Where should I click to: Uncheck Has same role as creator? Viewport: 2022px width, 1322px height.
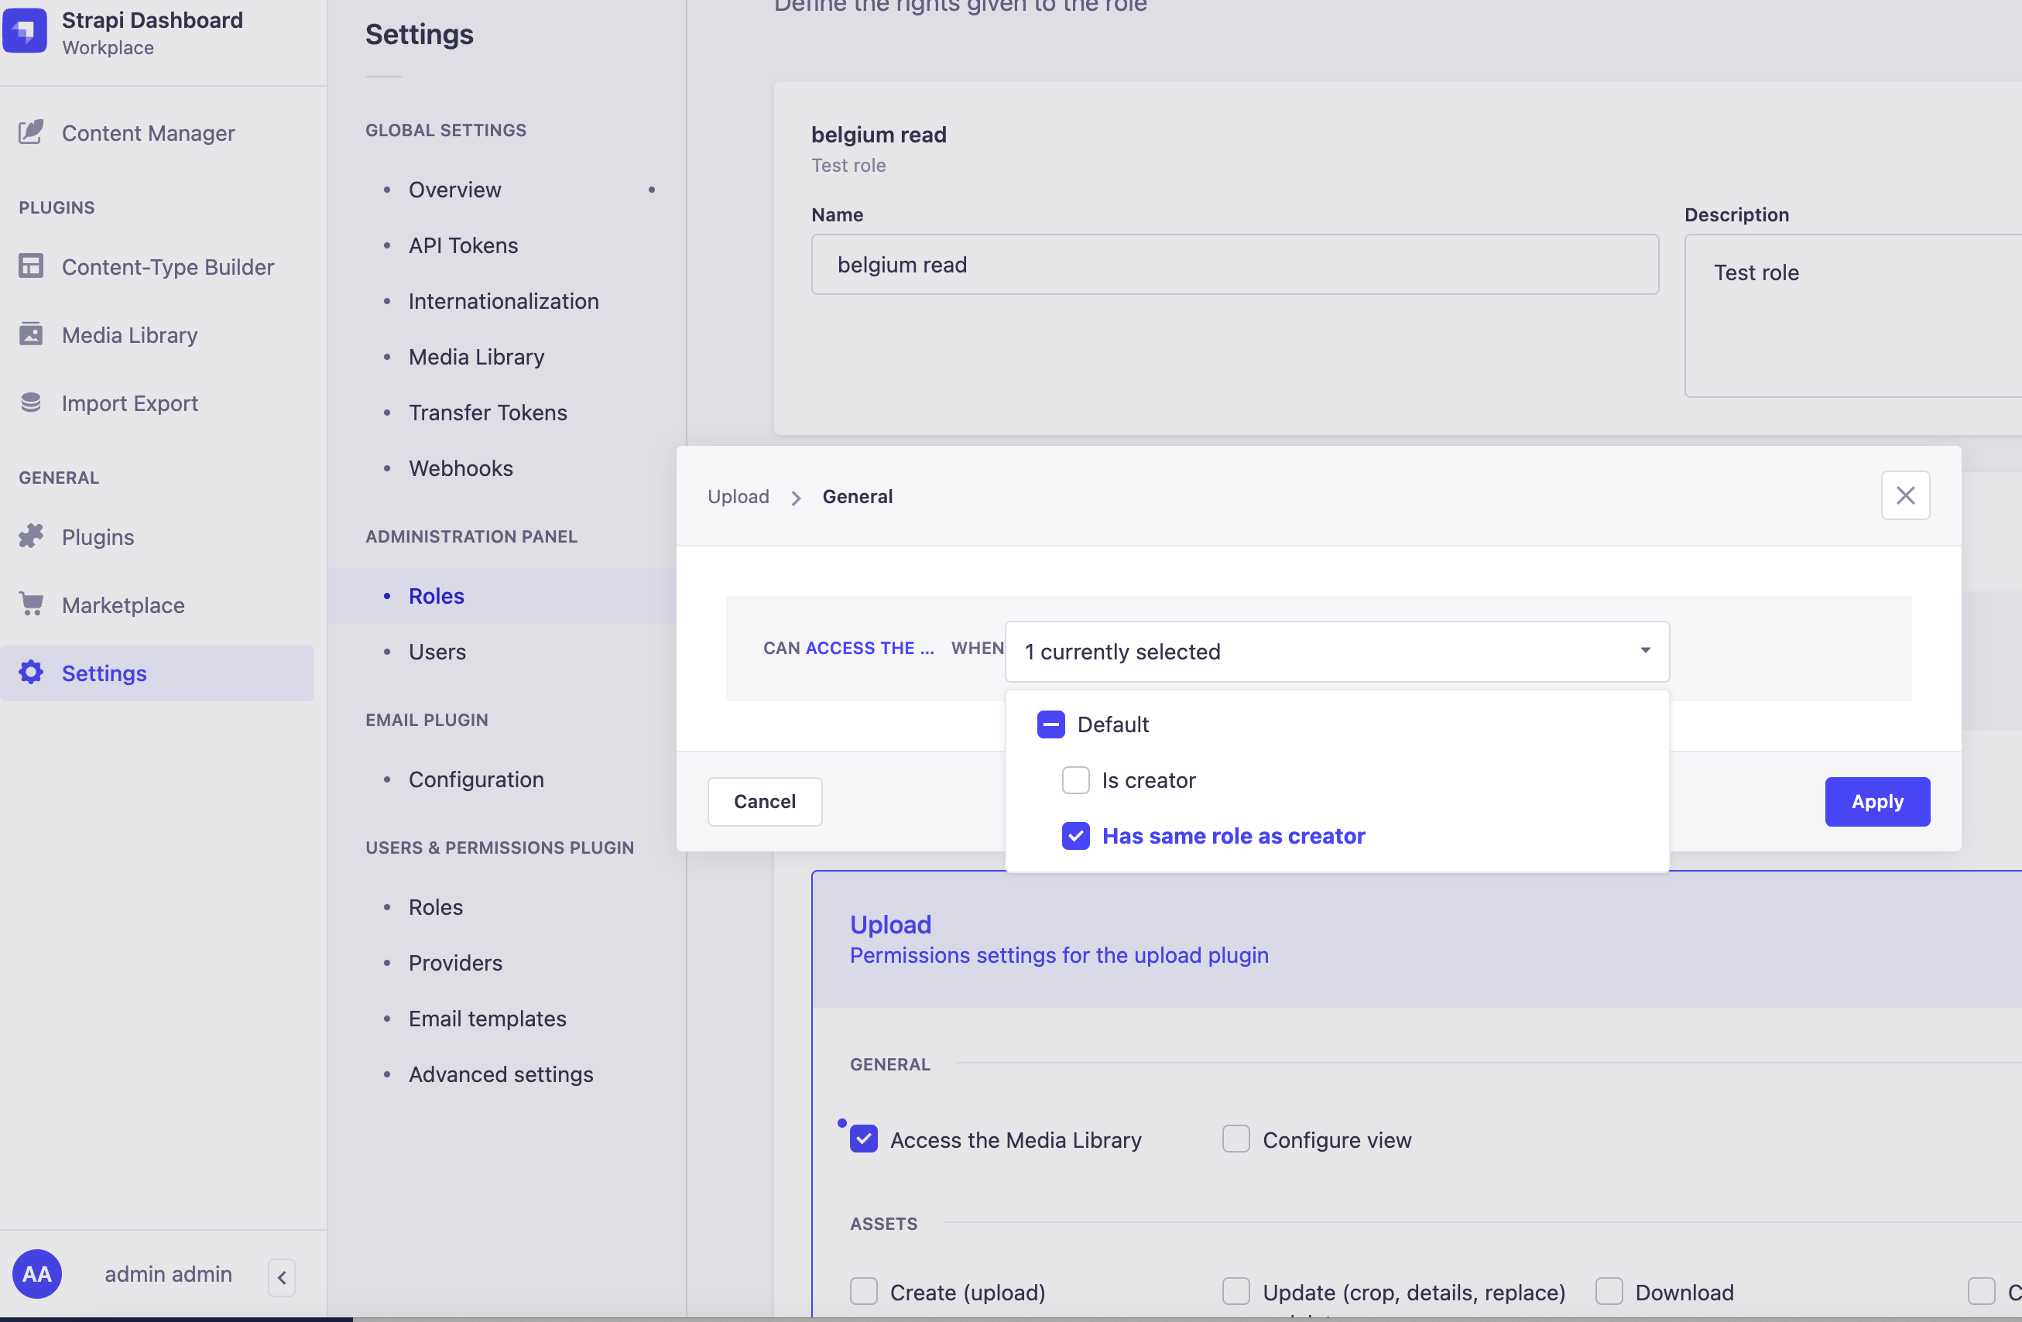point(1075,836)
